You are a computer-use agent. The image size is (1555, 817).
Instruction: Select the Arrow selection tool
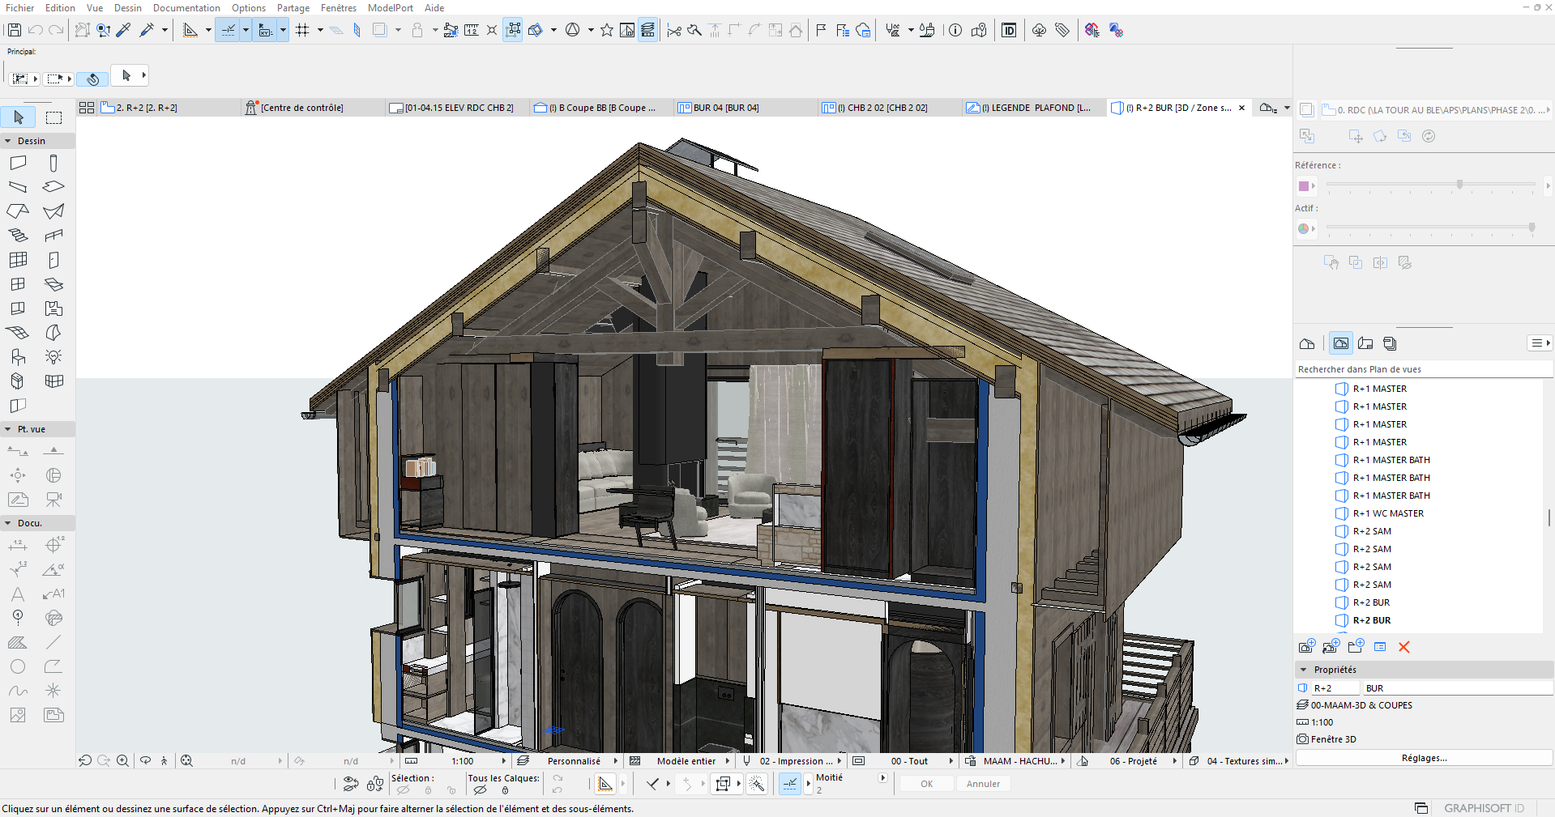[19, 117]
